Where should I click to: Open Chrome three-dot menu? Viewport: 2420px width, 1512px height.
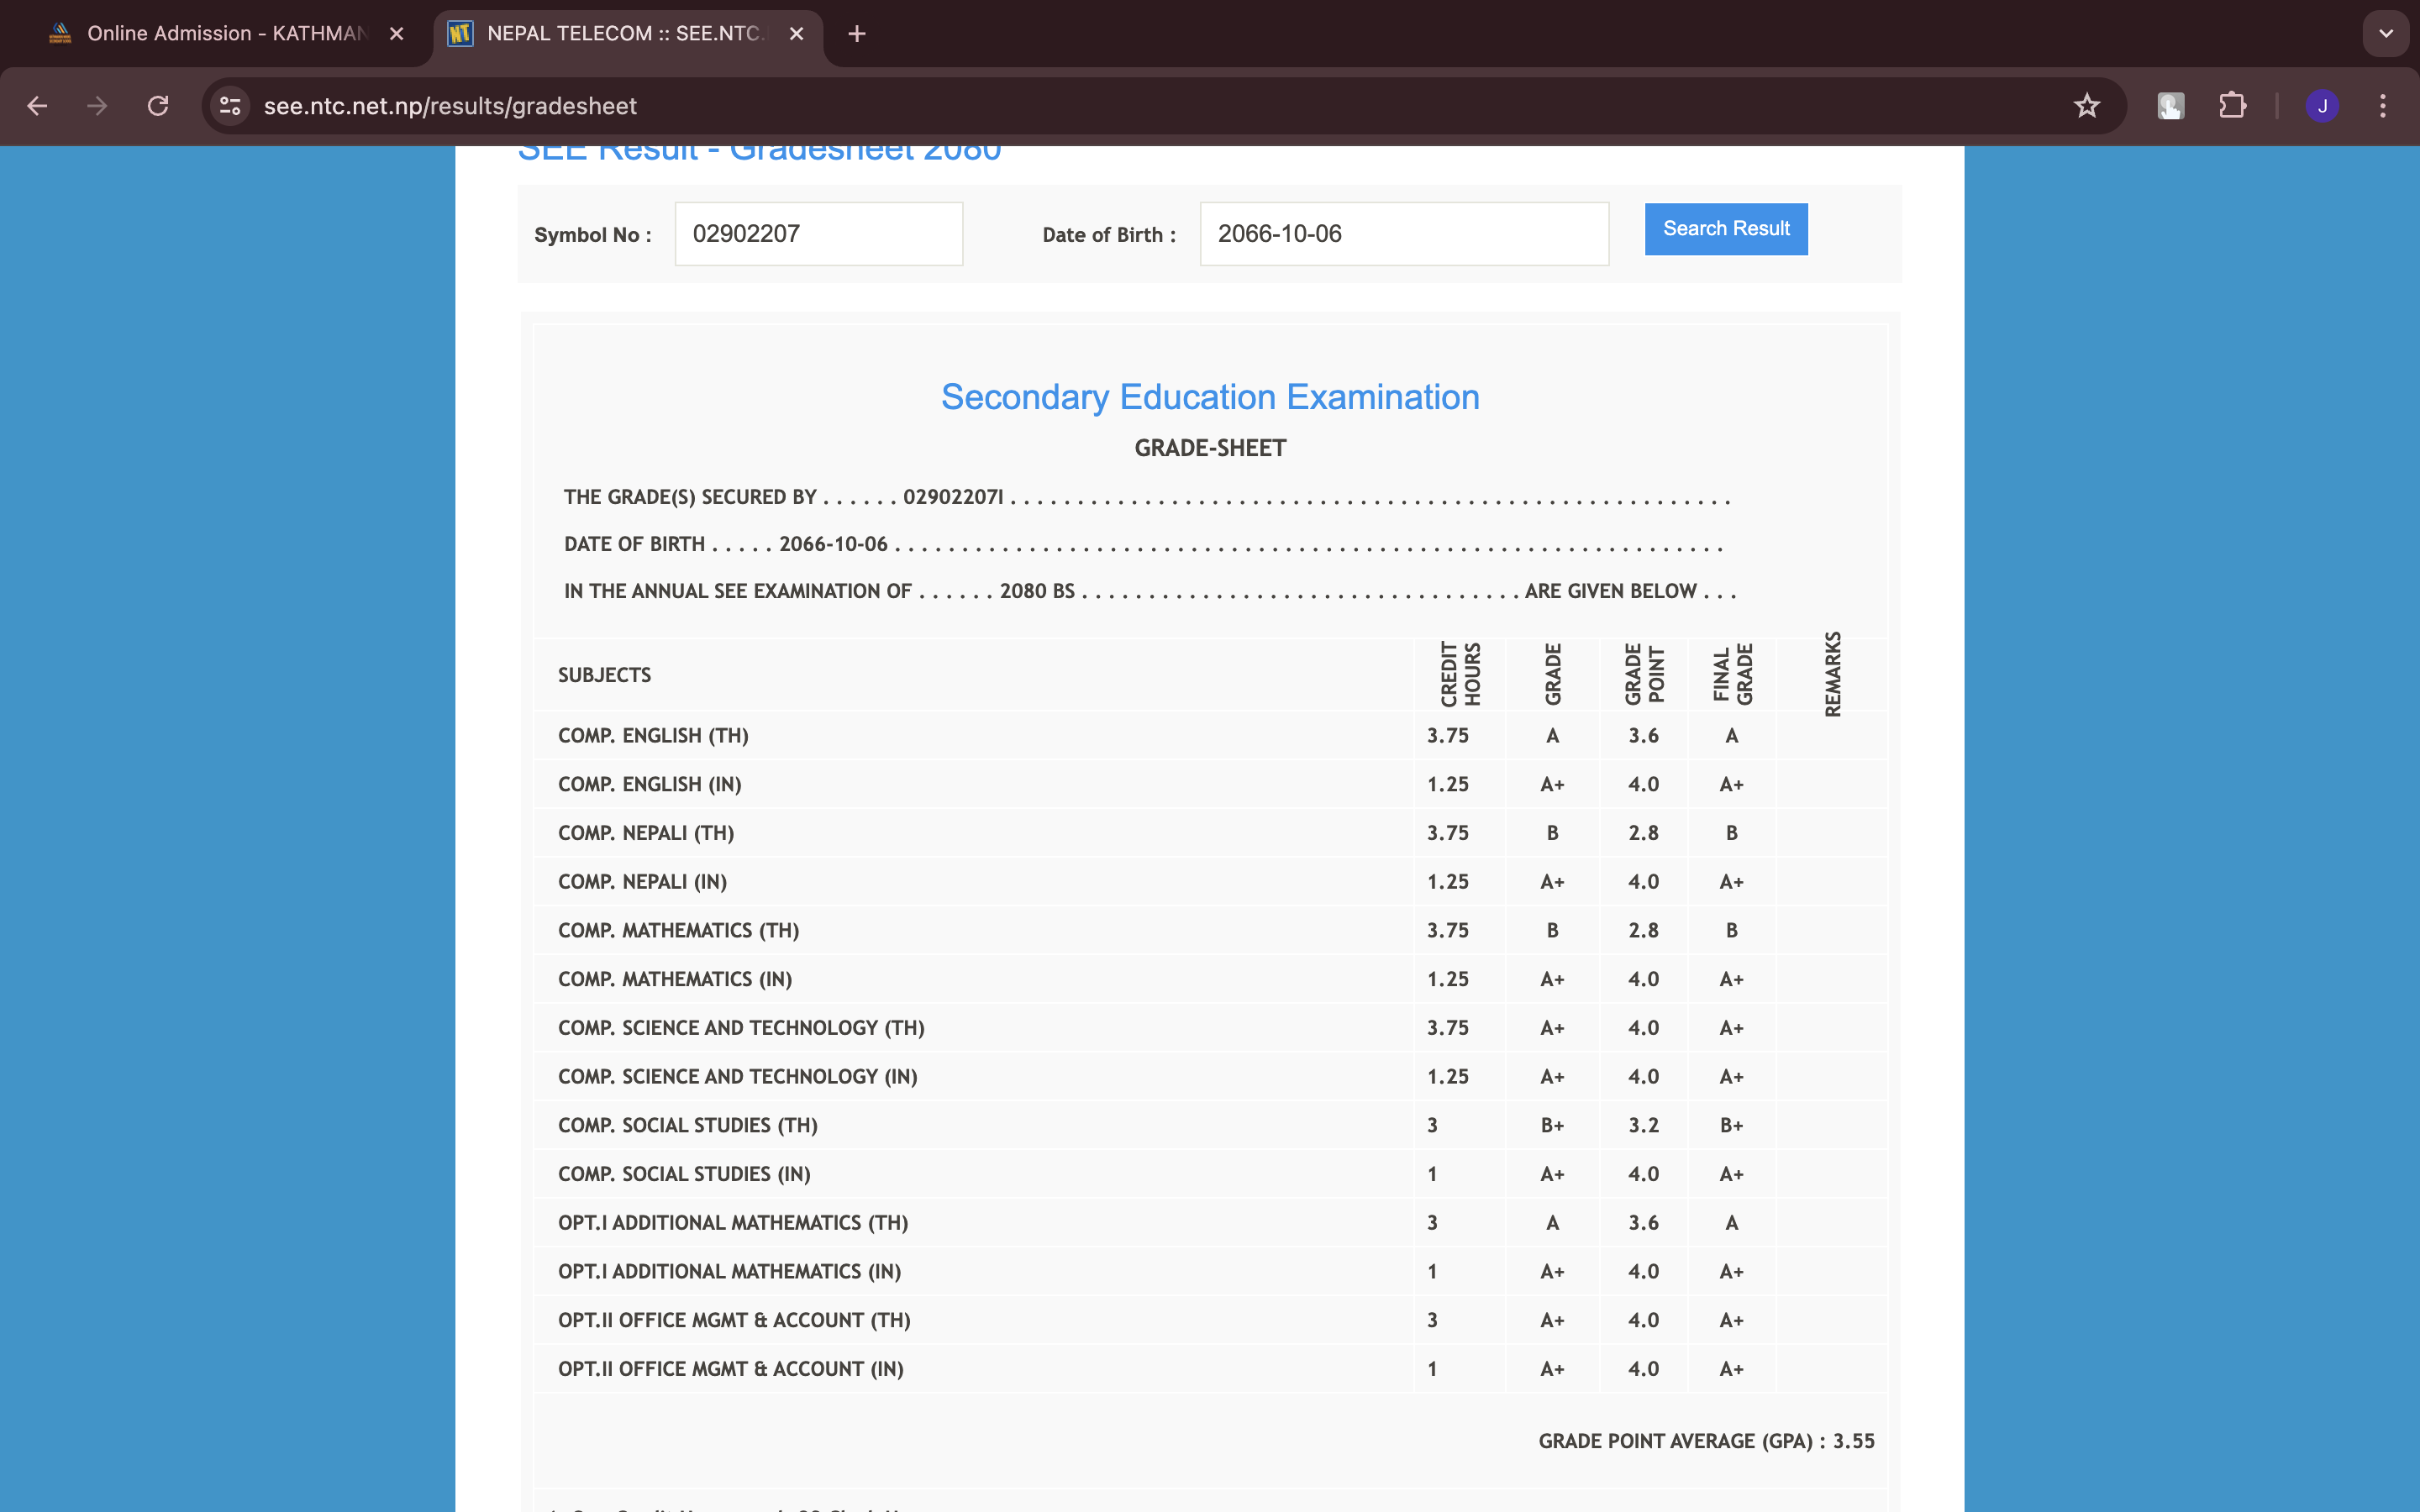pyautogui.click(x=2383, y=106)
